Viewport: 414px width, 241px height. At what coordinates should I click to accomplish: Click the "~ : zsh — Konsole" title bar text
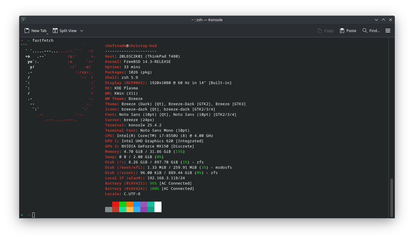[x=207, y=20]
